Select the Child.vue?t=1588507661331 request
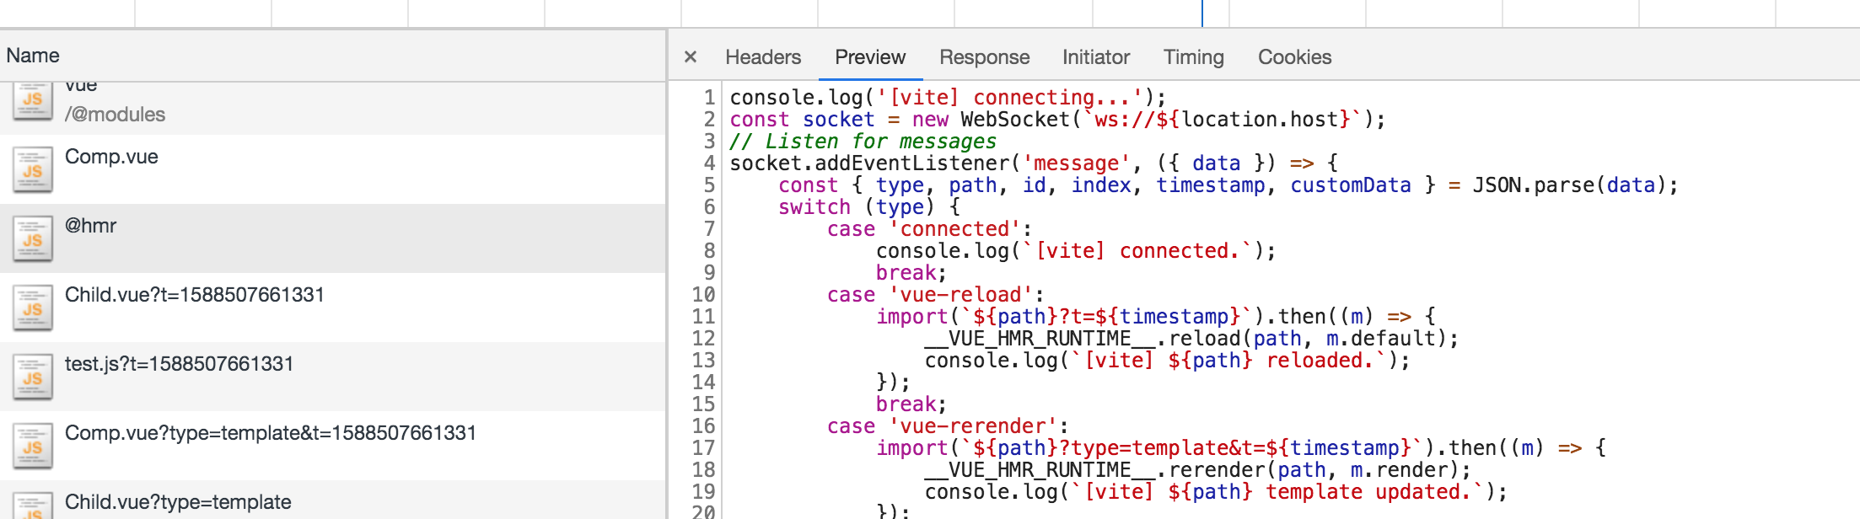Image resolution: width=1860 pixels, height=519 pixels. tap(332, 308)
